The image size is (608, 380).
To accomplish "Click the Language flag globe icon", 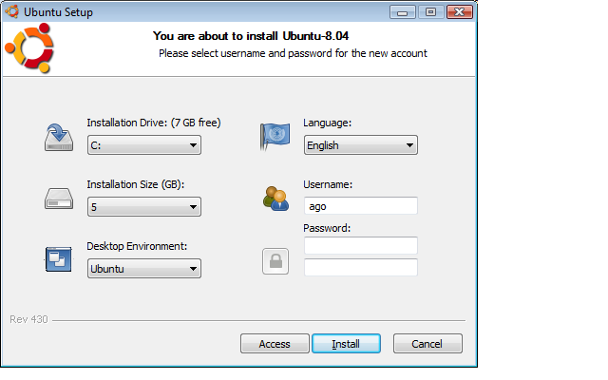I will tap(275, 138).
